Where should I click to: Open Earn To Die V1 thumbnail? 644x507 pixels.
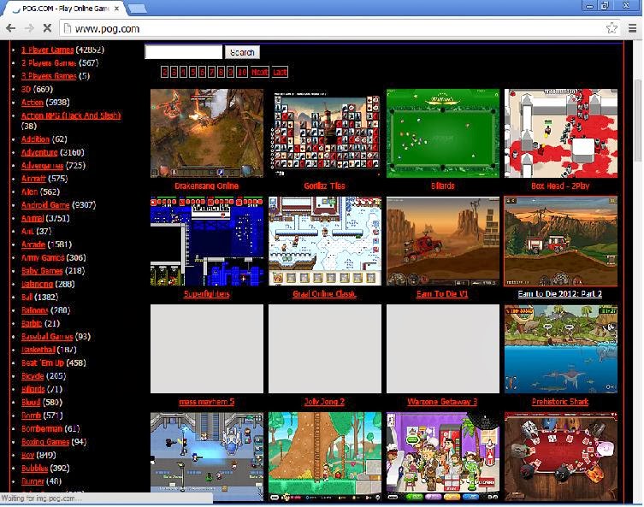click(443, 241)
